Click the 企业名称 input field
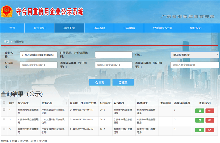The width and height of the screenshot is (220, 143). point(39,55)
